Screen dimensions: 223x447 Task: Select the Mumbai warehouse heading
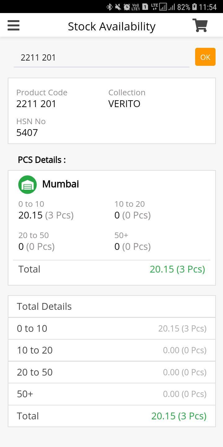[x=60, y=184]
